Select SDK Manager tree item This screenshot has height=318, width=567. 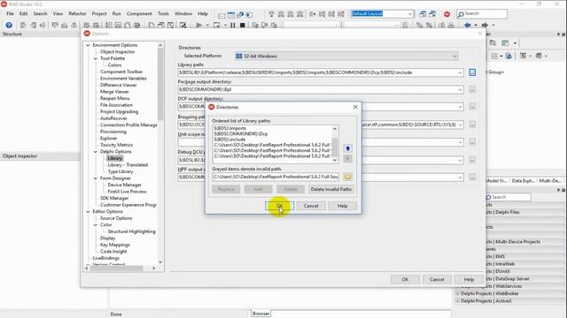(x=114, y=198)
